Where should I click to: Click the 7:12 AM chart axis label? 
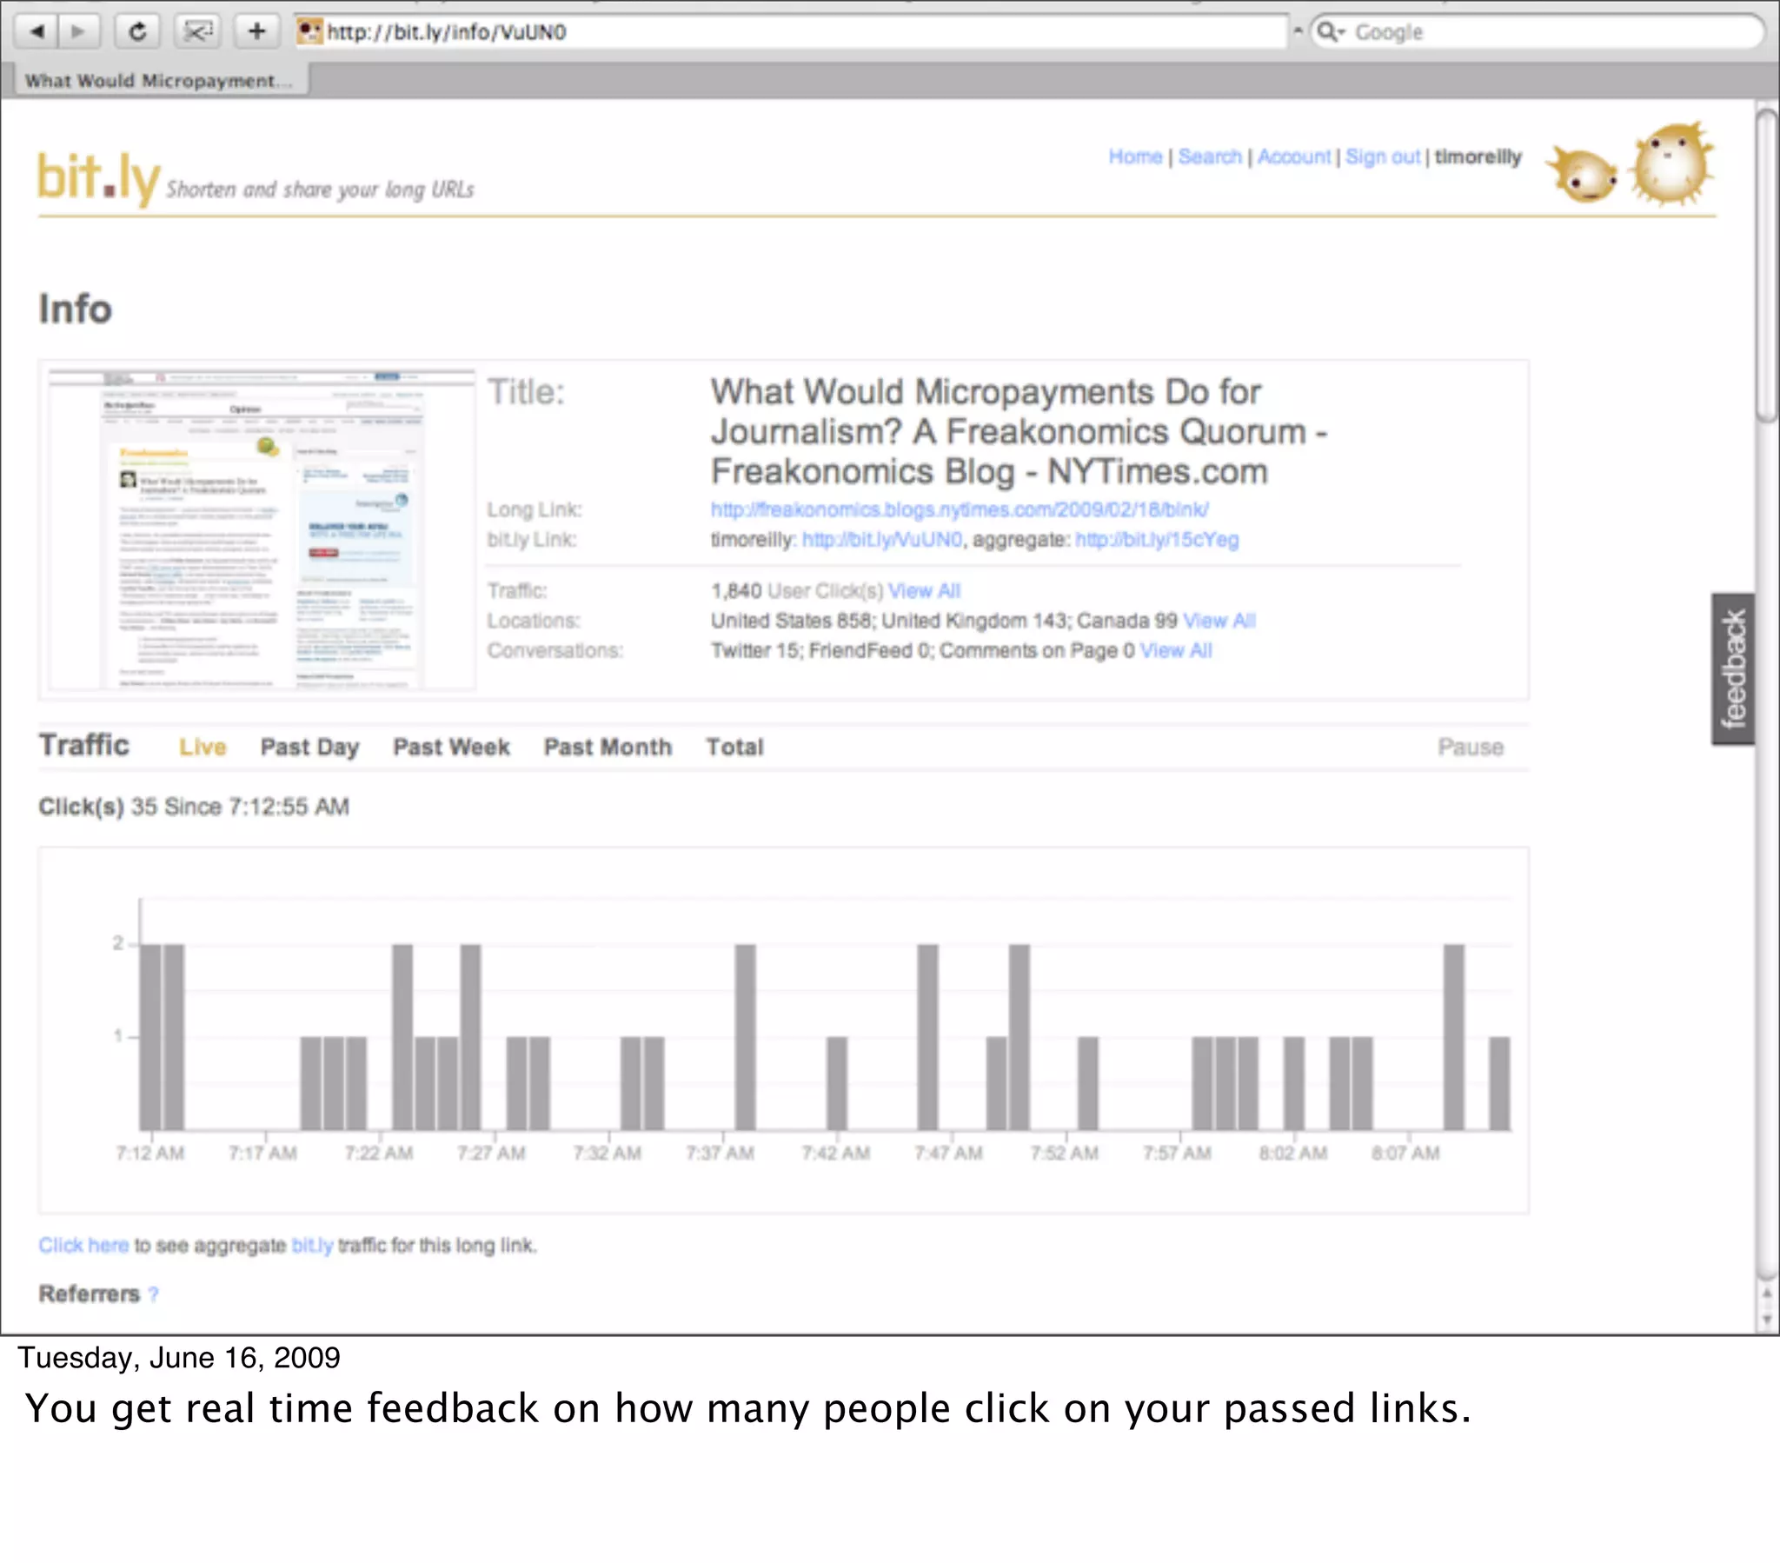[x=149, y=1153]
